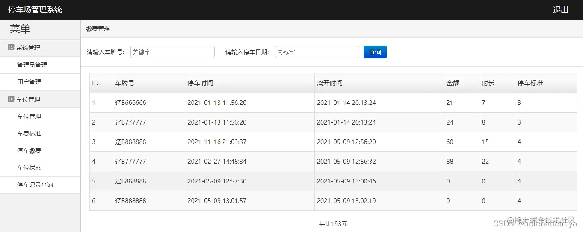Click amount 21 in row 1
583x232 pixels.
(450, 103)
